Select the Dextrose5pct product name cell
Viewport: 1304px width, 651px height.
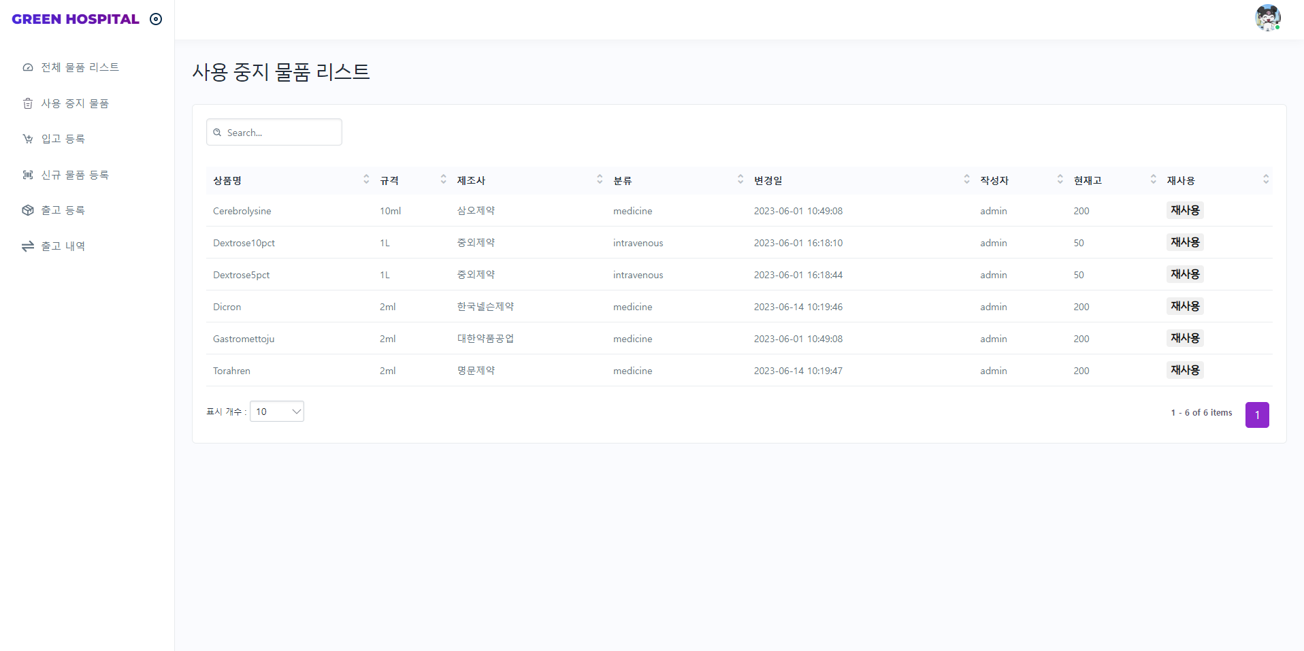click(241, 275)
